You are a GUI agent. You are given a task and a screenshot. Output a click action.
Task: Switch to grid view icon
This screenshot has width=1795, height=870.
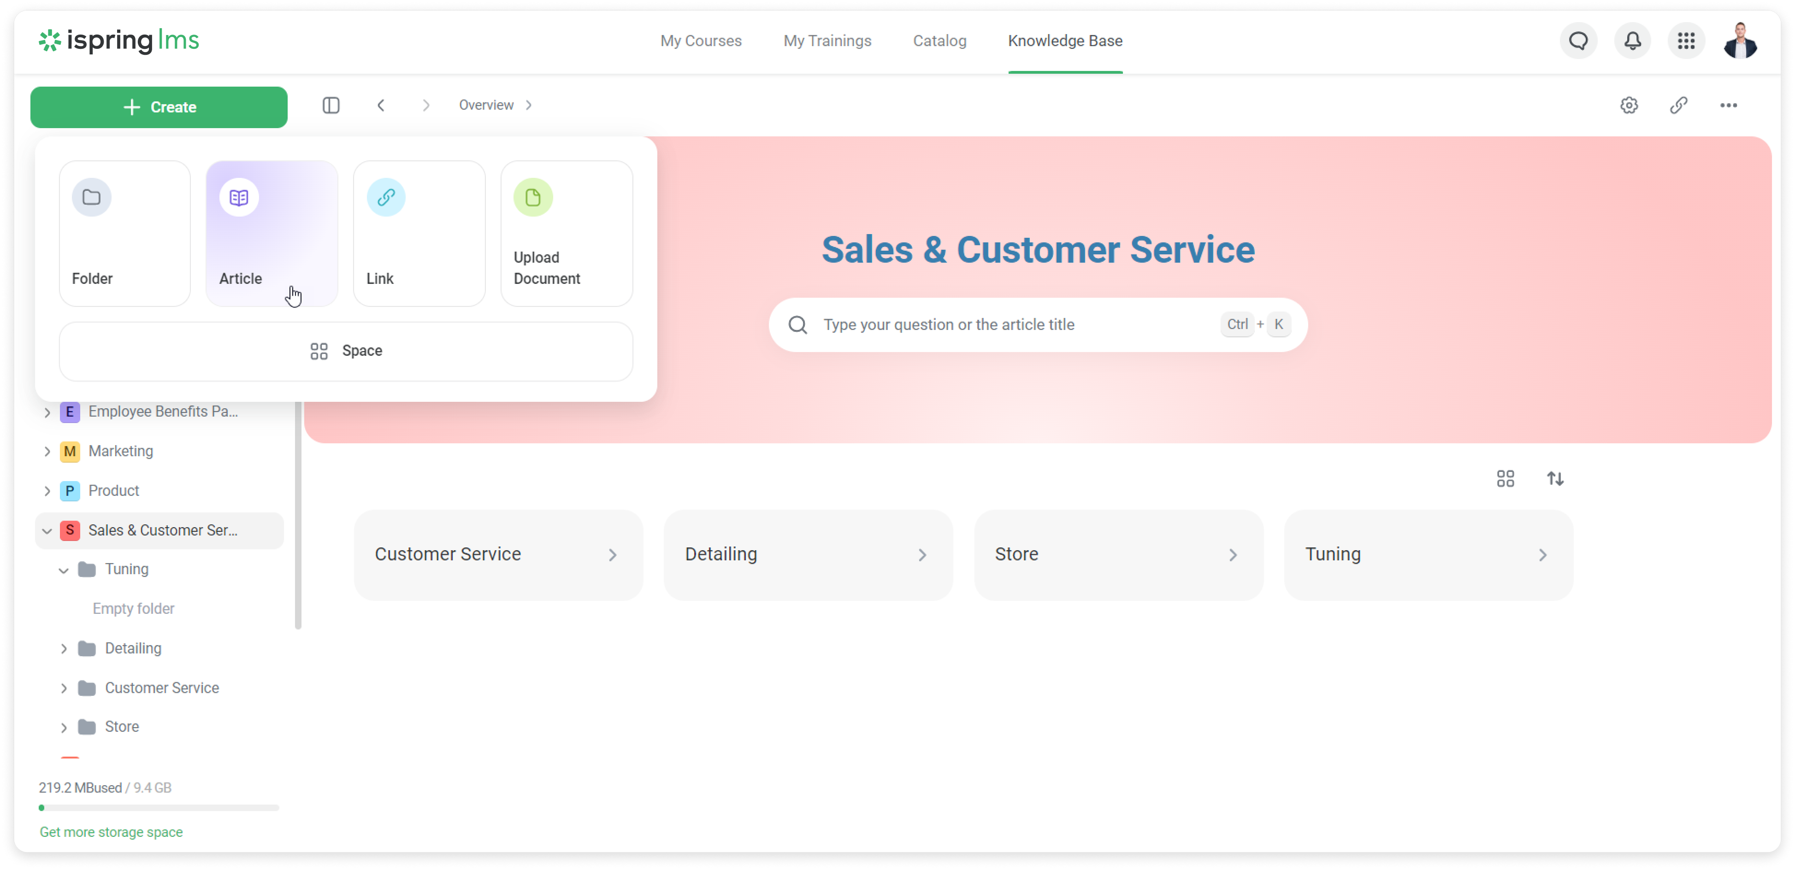(1505, 478)
